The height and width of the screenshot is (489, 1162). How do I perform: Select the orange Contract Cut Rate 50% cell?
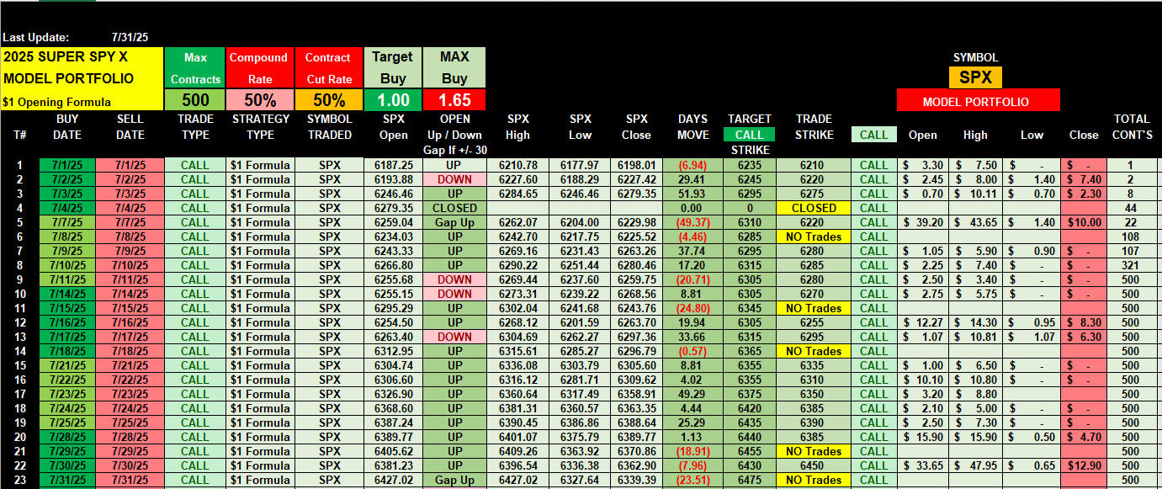(327, 99)
